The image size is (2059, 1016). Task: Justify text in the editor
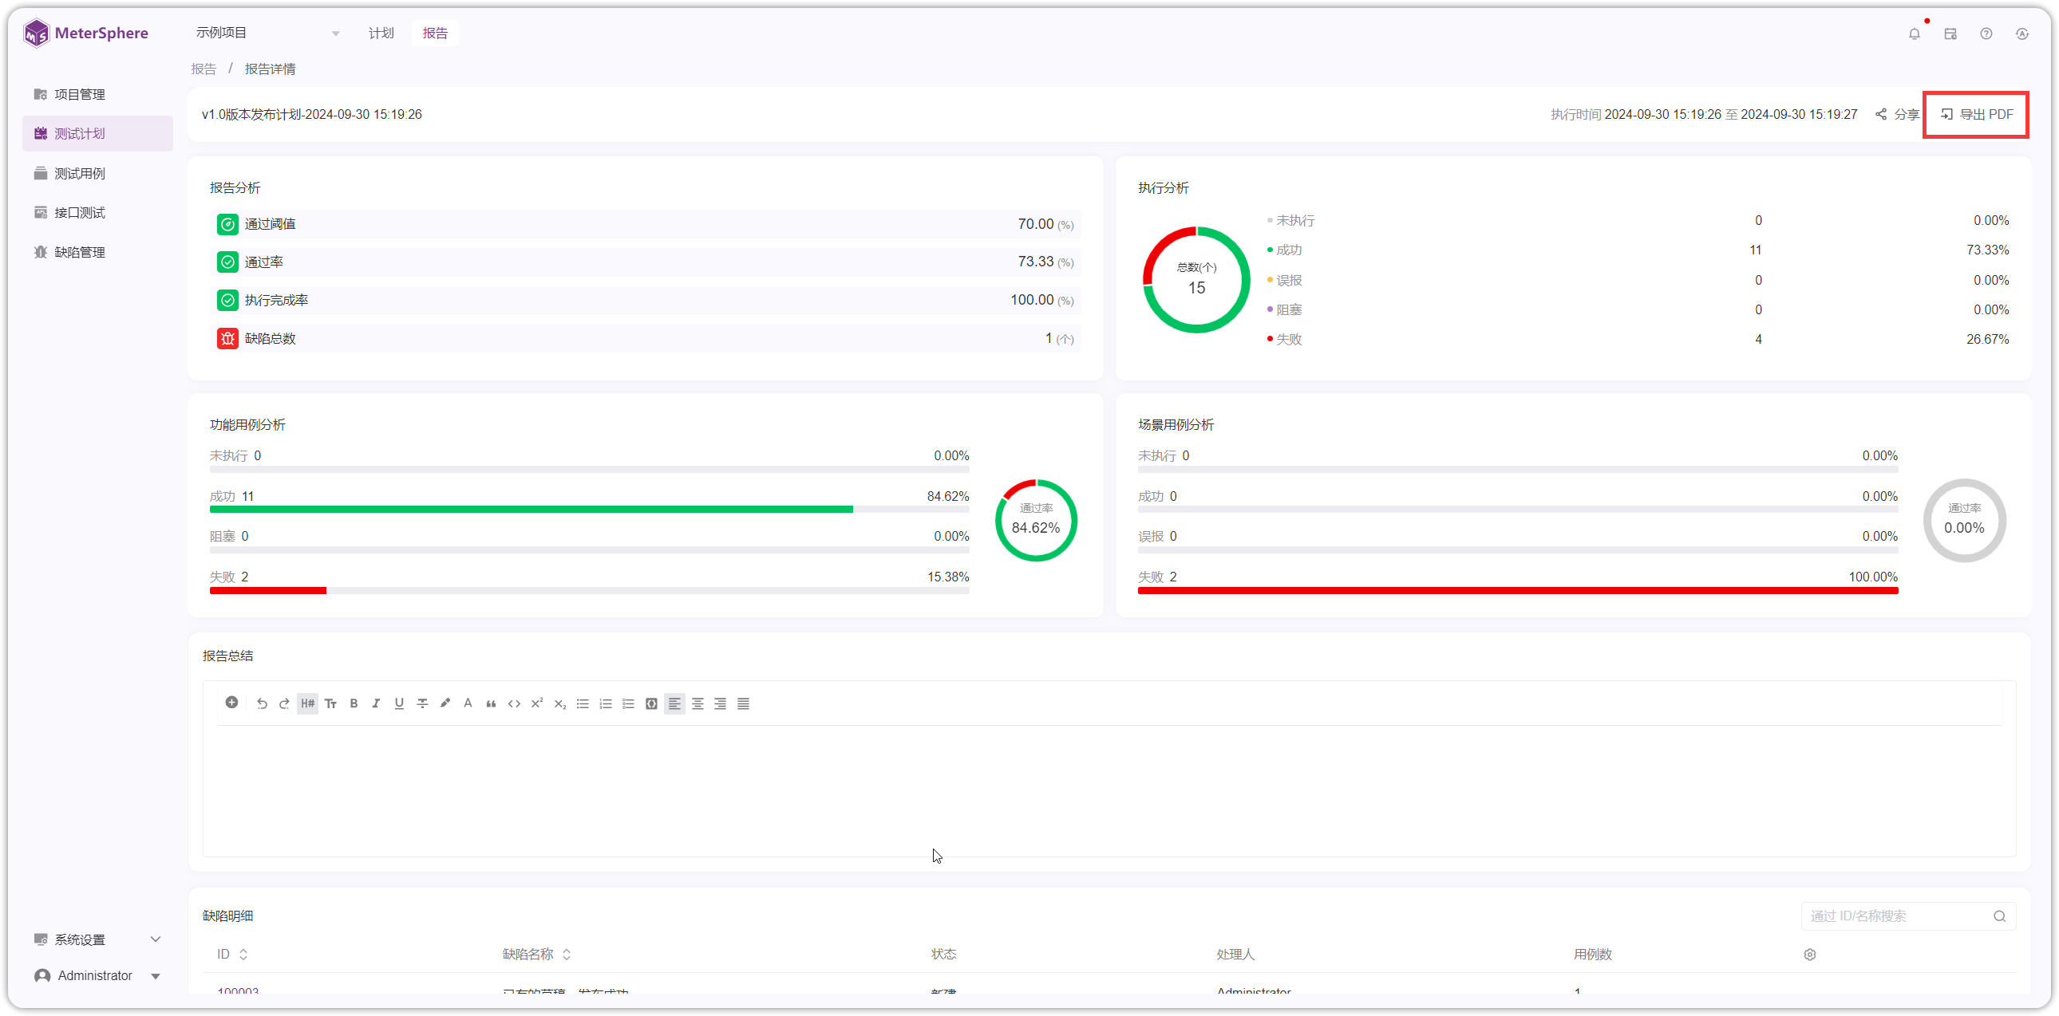pyautogui.click(x=743, y=703)
